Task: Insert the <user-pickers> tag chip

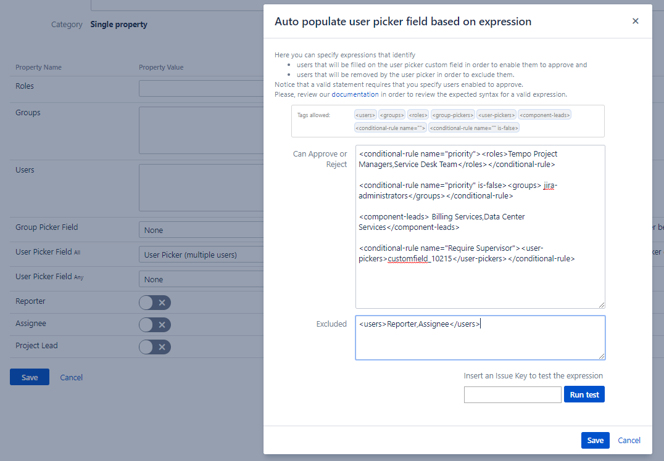Action: pyautogui.click(x=496, y=115)
